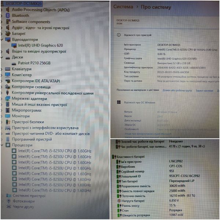Click Унікальний ID value 953CPT-COSL16C2PB2
Image resolution: width=220 pixels, height=220 pixels.
click(x=184, y=176)
